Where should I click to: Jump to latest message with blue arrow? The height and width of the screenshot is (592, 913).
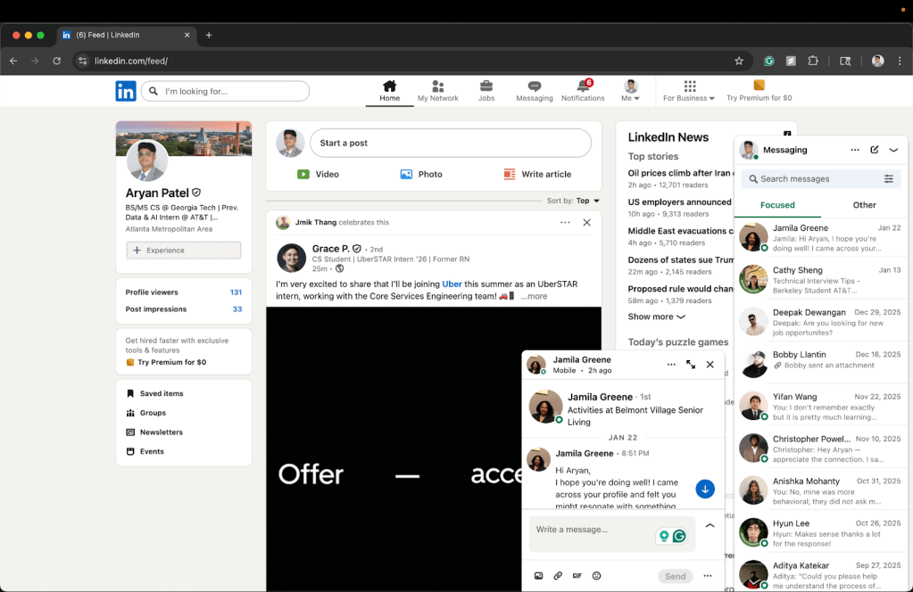point(705,489)
